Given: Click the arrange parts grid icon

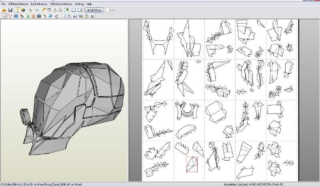Looking at the screenshot, I should pyautogui.click(x=69, y=16).
